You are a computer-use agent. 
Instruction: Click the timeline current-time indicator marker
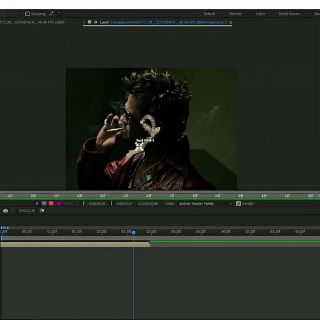tap(134, 233)
